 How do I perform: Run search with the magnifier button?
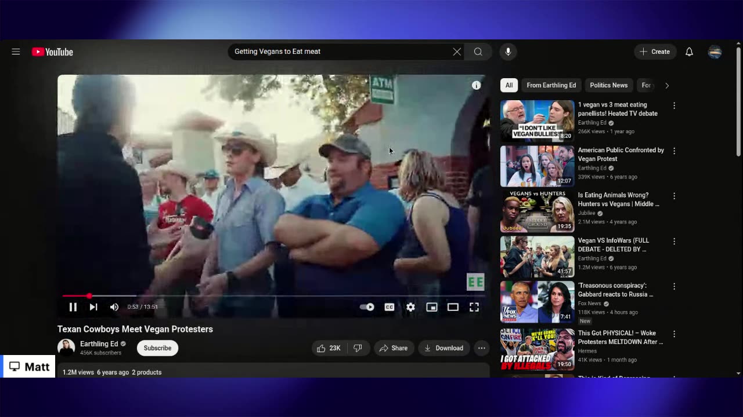click(x=478, y=52)
